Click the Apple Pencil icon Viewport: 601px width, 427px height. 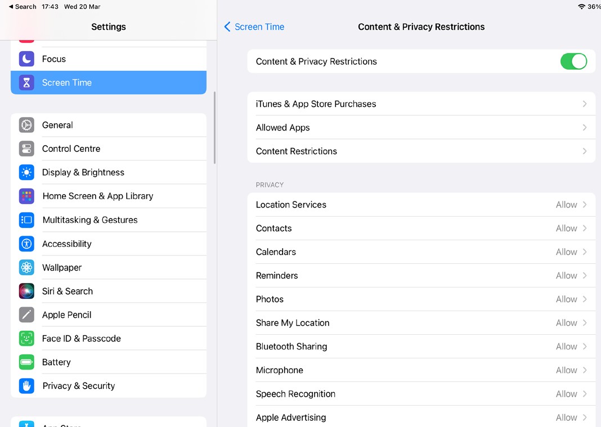click(x=26, y=314)
